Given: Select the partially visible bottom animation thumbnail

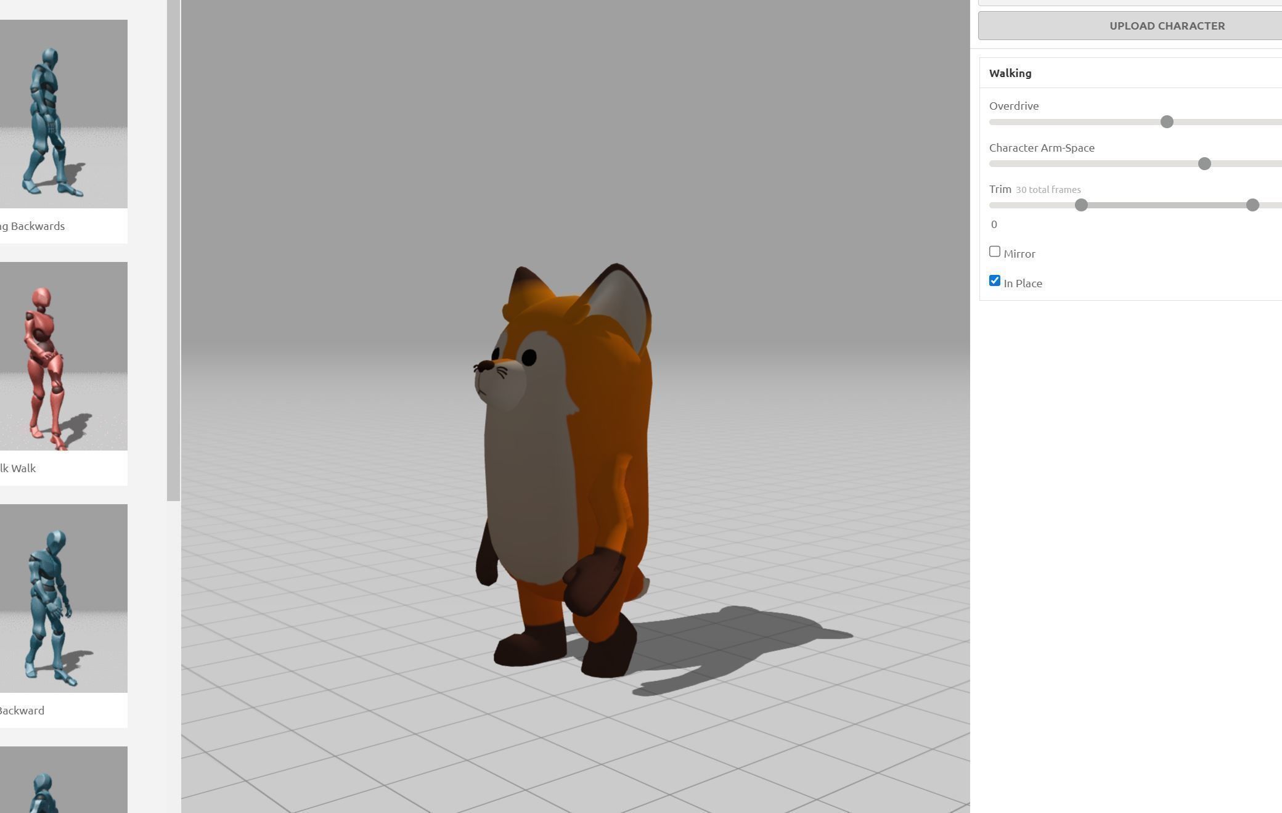Looking at the screenshot, I should click(63, 780).
